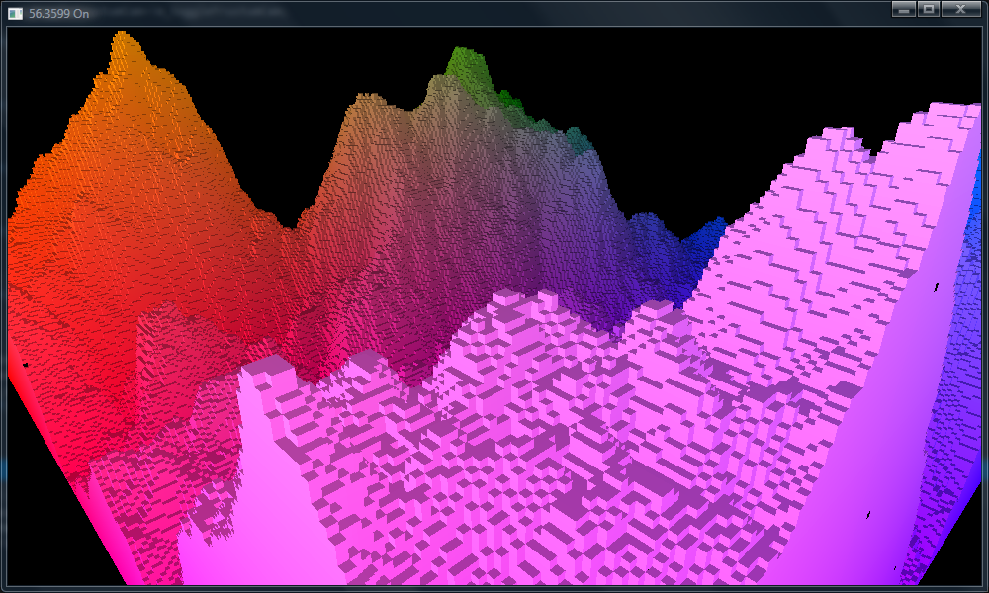
Task: Close the voxel terrain window
Action: click(x=959, y=9)
